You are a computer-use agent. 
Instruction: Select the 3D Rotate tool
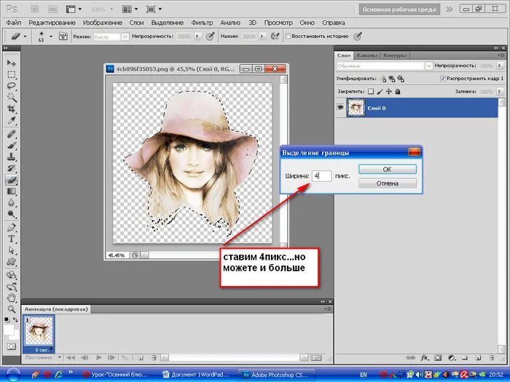pos(12,275)
